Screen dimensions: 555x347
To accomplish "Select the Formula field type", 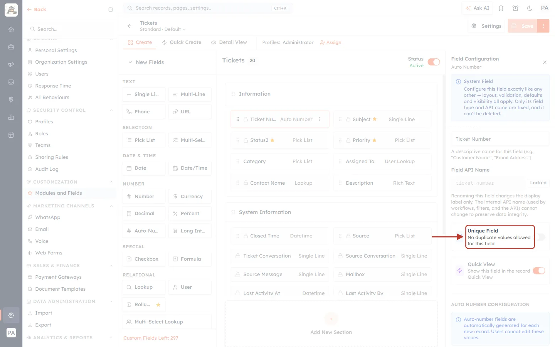I will click(190, 259).
